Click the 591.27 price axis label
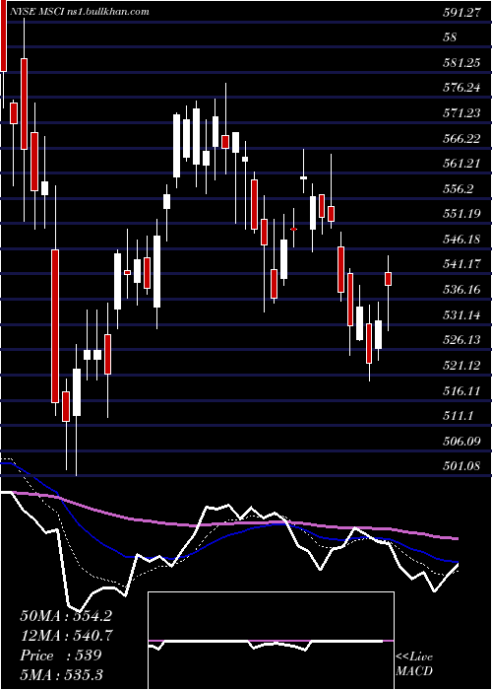 461,13
